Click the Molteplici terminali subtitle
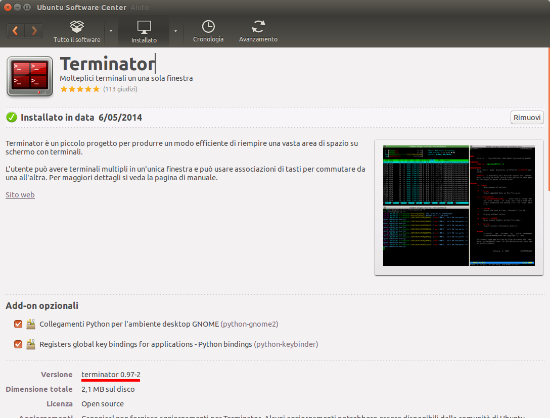 tap(126, 78)
